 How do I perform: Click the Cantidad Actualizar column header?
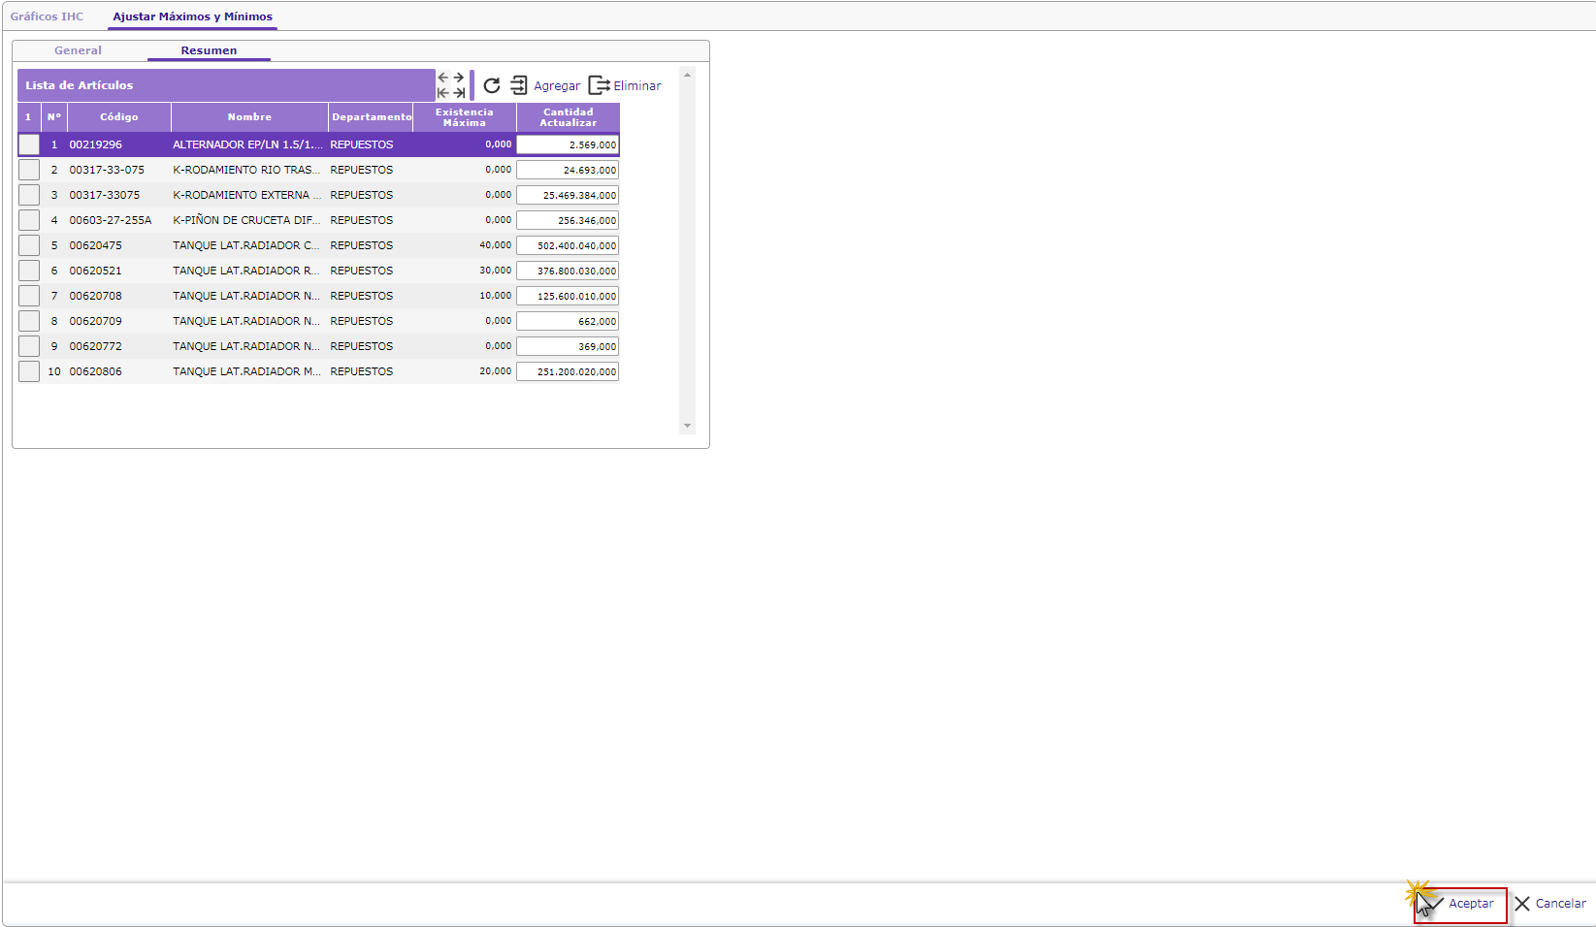click(569, 117)
